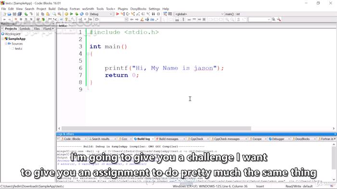Create a new file with the toolbar icon
Image resolution: width=337 pixels, height=189 pixels.
pyautogui.click(x=4, y=14)
